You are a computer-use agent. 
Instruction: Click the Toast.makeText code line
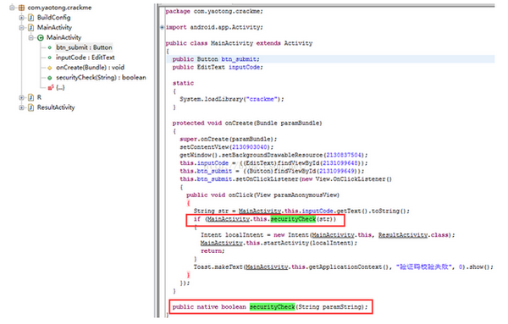[x=343, y=267]
